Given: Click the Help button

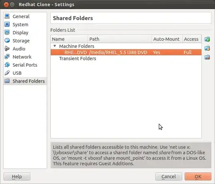Looking at the screenshot, I should tap(17, 176).
